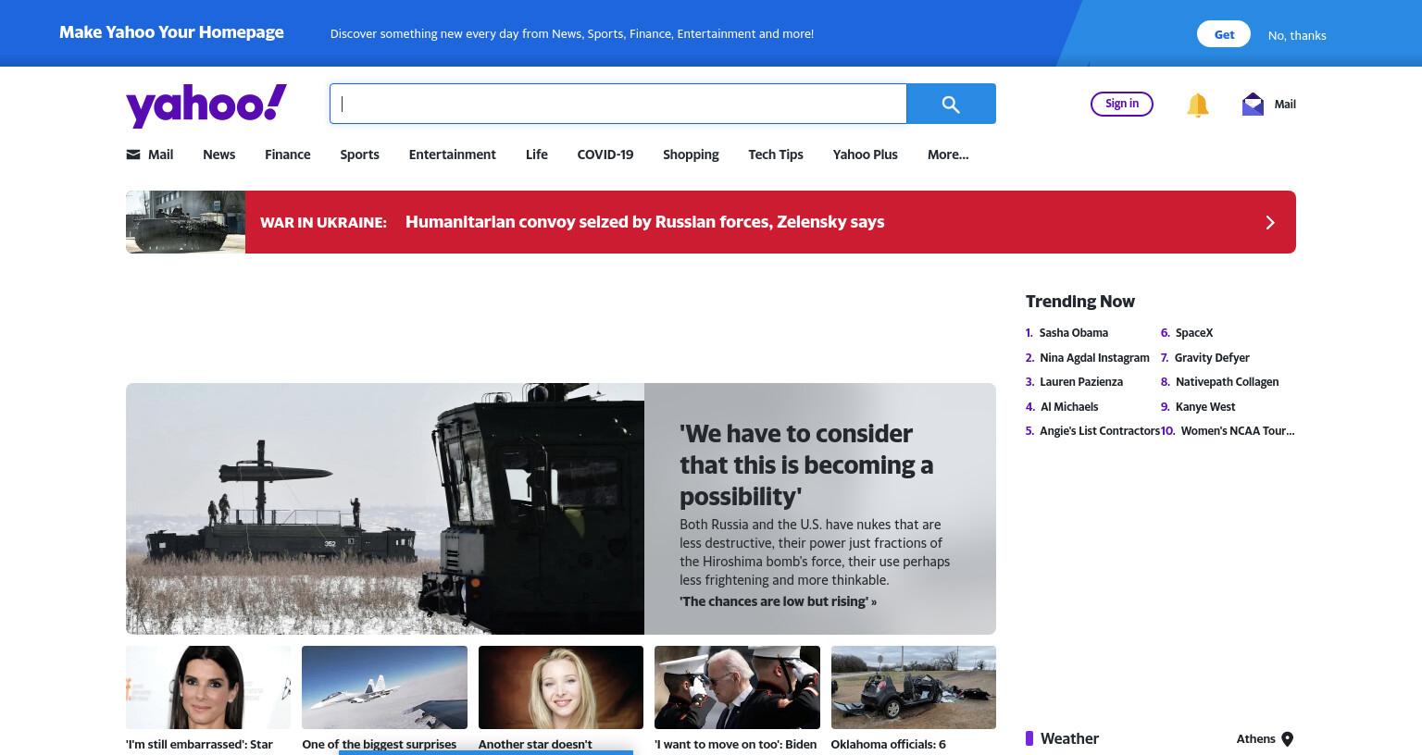This screenshot has width=1422, height=755.
Task: Open trending topic Al Michaels
Action: point(1069,407)
